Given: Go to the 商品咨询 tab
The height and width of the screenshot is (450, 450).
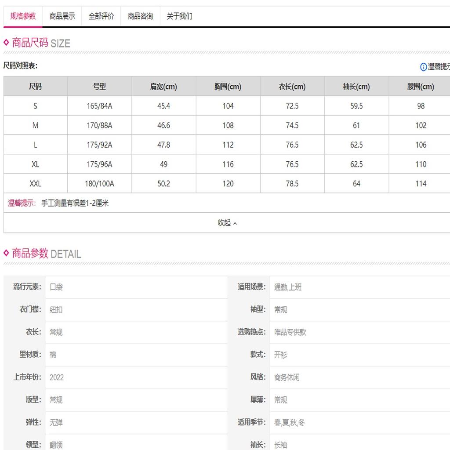Looking at the screenshot, I should tap(140, 16).
